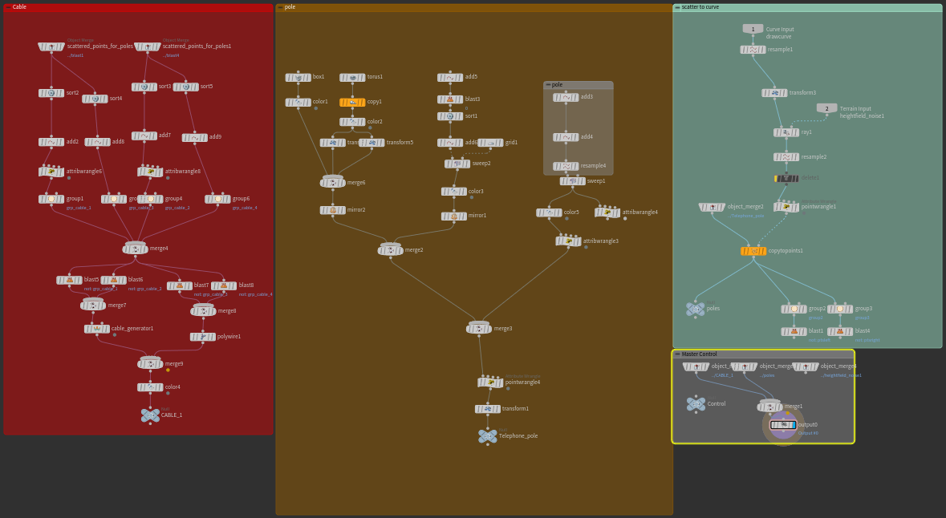The width and height of the screenshot is (946, 518).
Task: Select the transform1 node
Action: click(x=488, y=409)
